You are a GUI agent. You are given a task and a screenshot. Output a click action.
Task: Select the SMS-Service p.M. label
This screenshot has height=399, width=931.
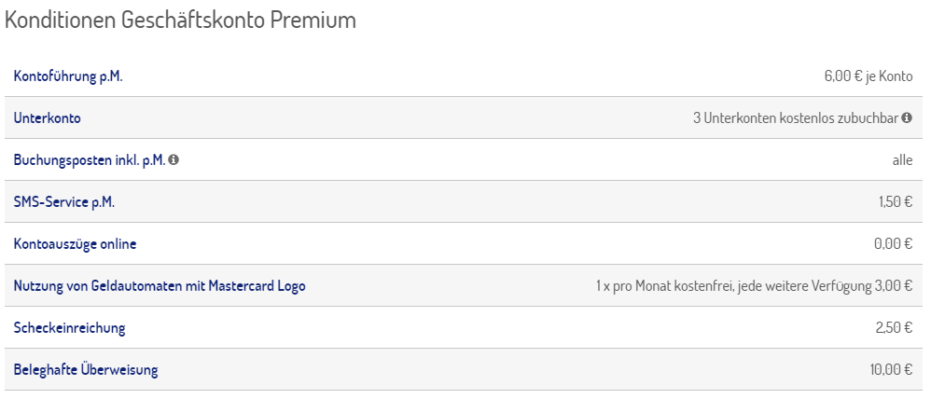coord(64,202)
